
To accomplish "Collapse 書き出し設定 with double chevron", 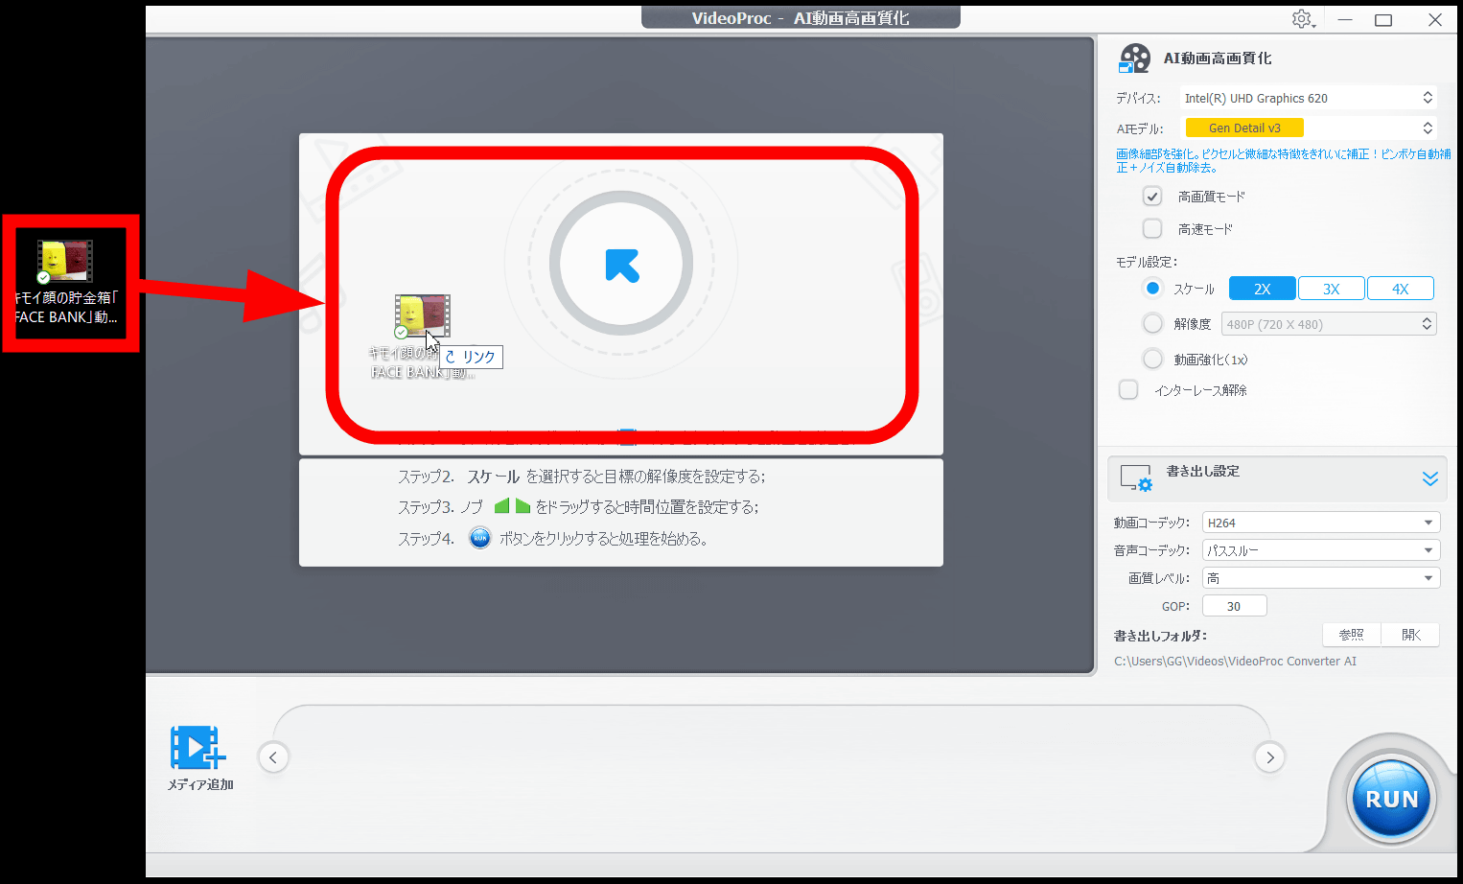I will (1429, 478).
